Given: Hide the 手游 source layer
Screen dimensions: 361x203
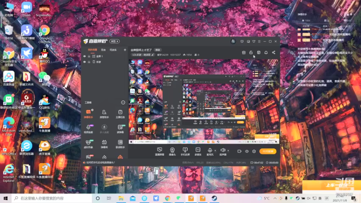Looking at the screenshot, I should point(84,62).
